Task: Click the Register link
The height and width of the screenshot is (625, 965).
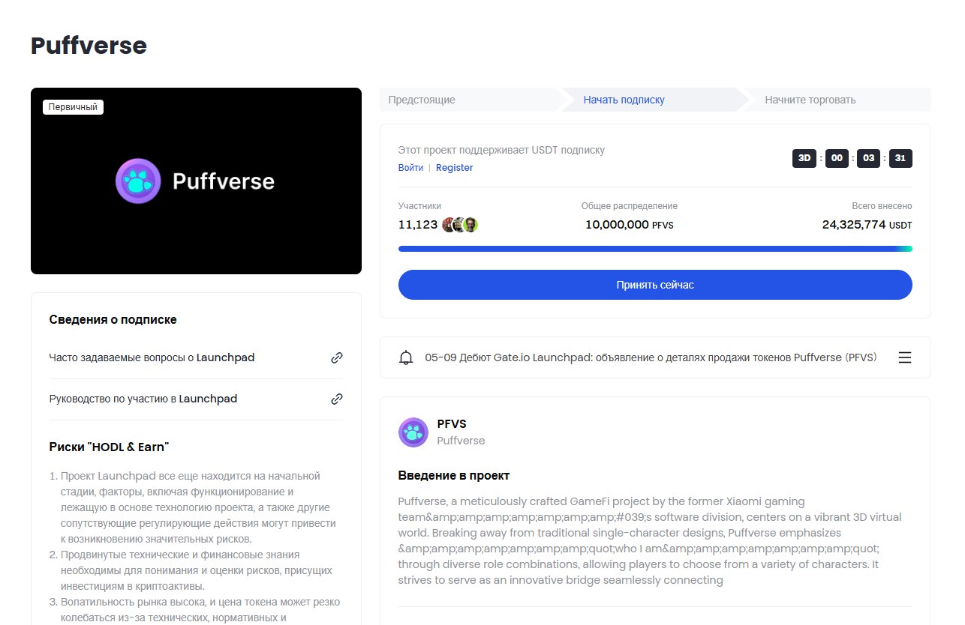Action: coord(455,168)
